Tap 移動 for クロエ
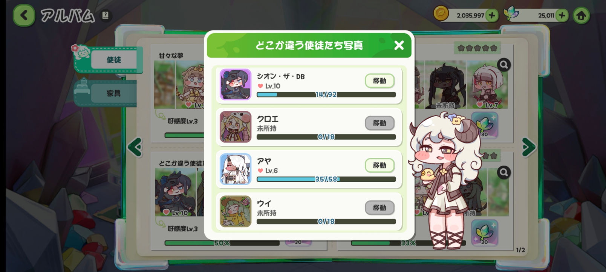This screenshot has height=272, width=606. click(x=380, y=123)
